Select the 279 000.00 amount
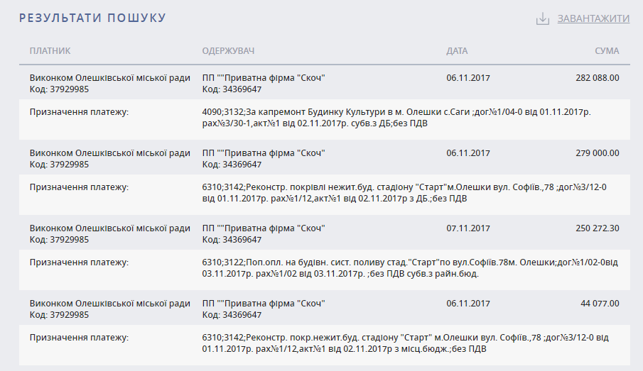Viewport: 643px width, 371px height. [x=598, y=153]
